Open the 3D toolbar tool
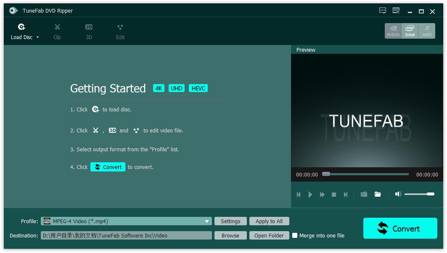The height and width of the screenshot is (253, 447). [x=89, y=32]
